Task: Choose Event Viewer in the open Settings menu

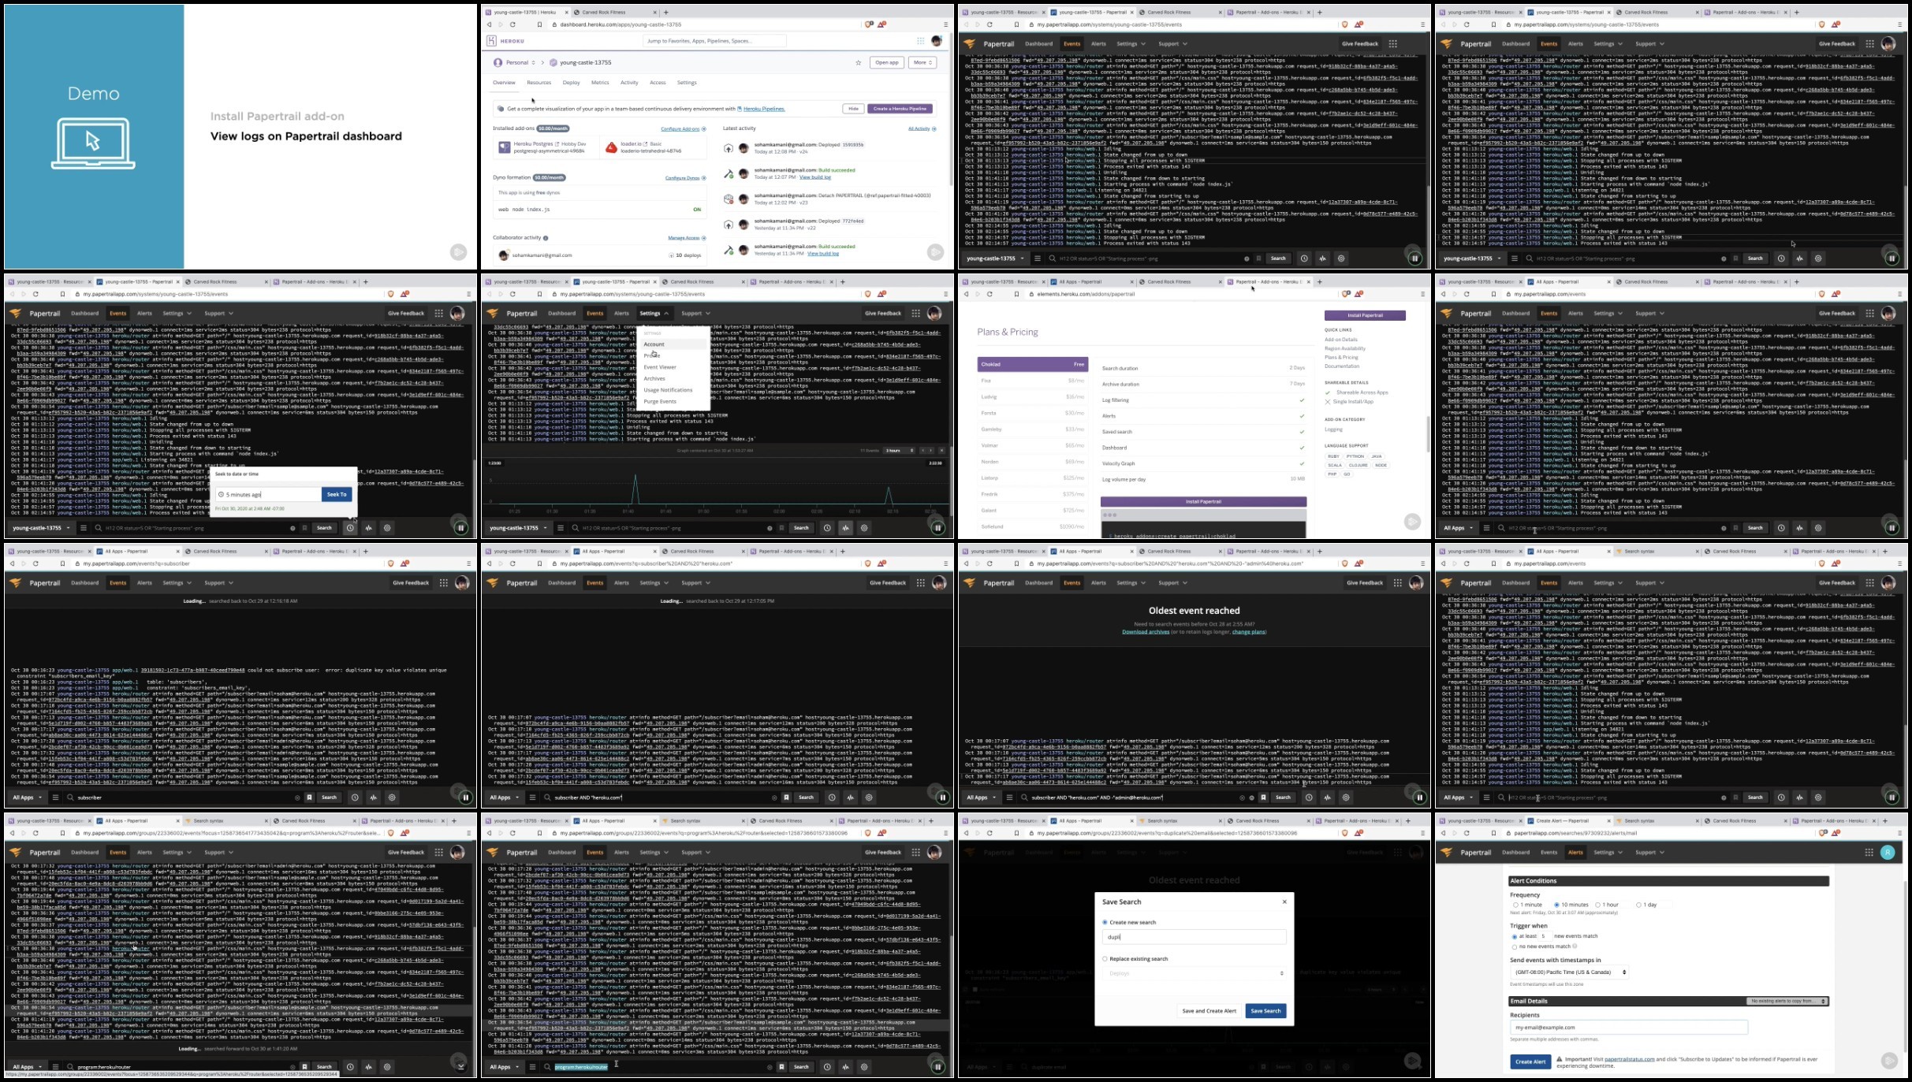Action: click(660, 367)
